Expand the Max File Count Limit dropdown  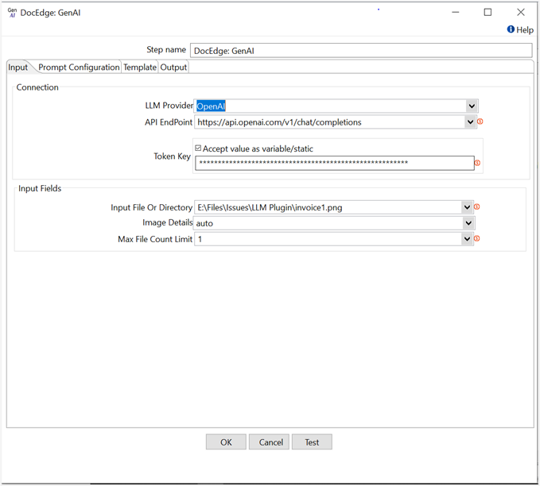click(x=468, y=239)
